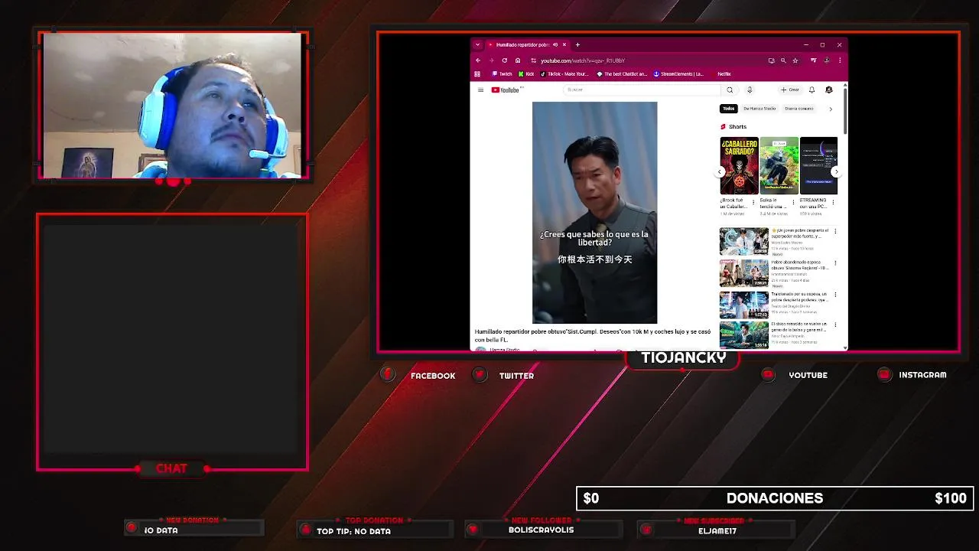The image size is (979, 551).
Task: Go back in browser history
Action: (478, 60)
